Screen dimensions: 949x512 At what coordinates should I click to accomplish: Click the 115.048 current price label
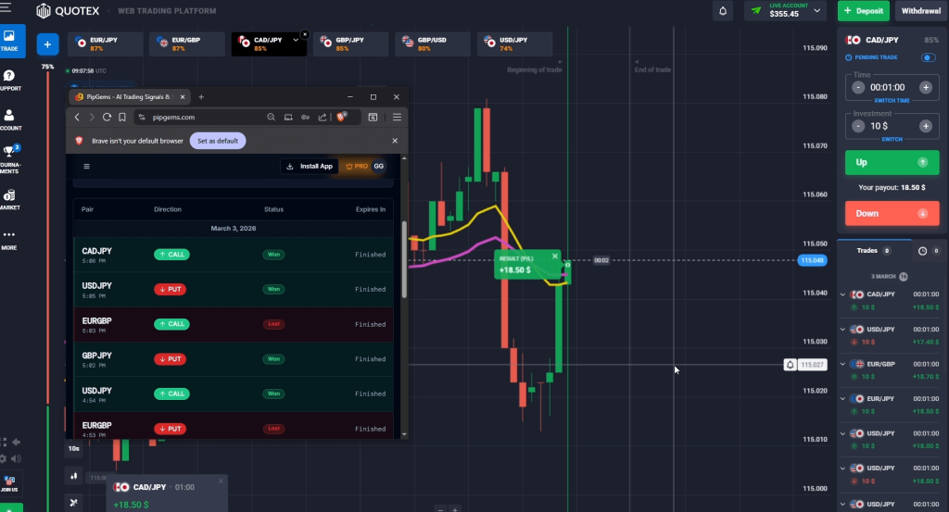(812, 260)
